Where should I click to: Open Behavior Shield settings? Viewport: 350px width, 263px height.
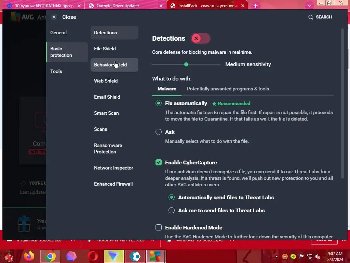pyautogui.click(x=114, y=65)
